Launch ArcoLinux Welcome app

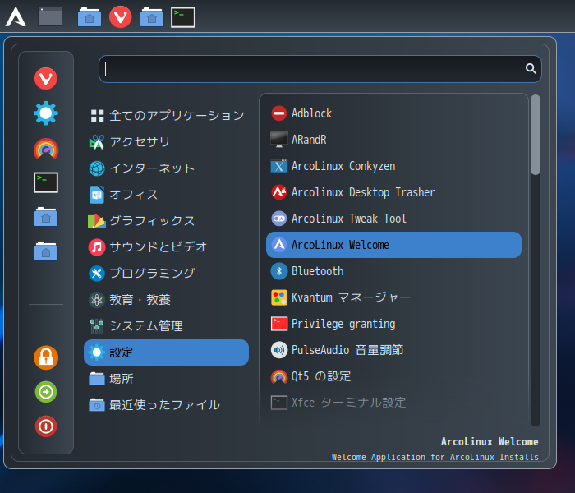393,245
